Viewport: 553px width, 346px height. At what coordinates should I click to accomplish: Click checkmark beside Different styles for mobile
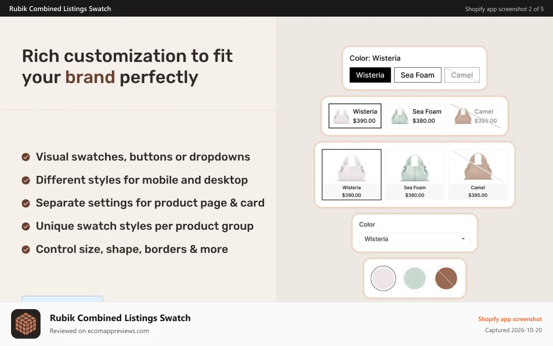click(x=26, y=180)
